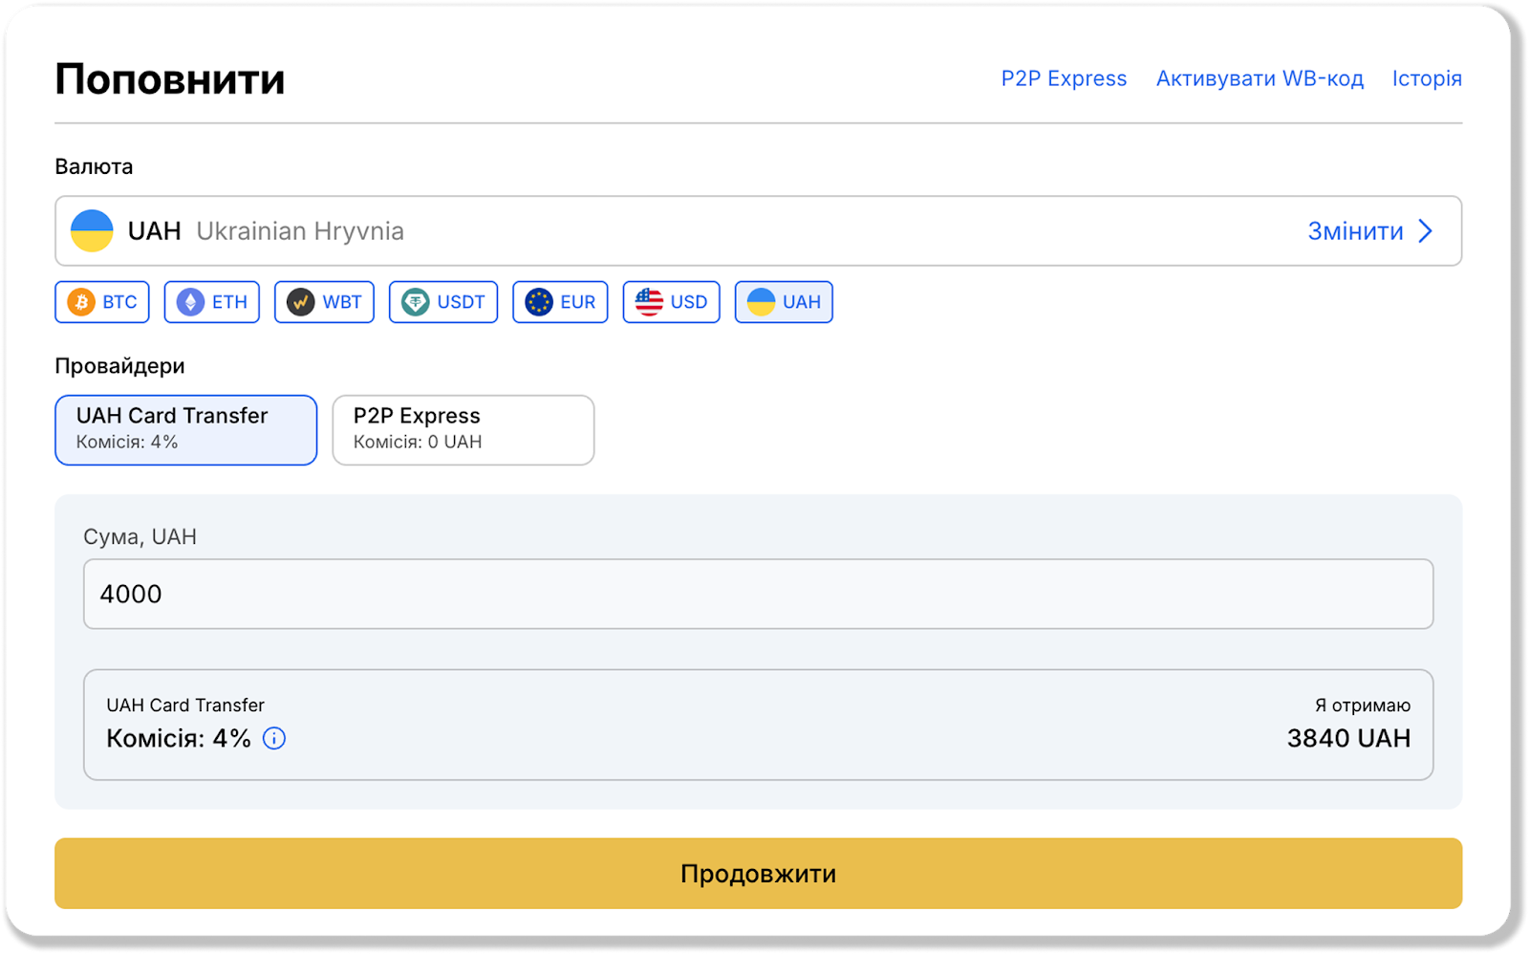Click the Активувати WB-код link

click(x=1260, y=78)
